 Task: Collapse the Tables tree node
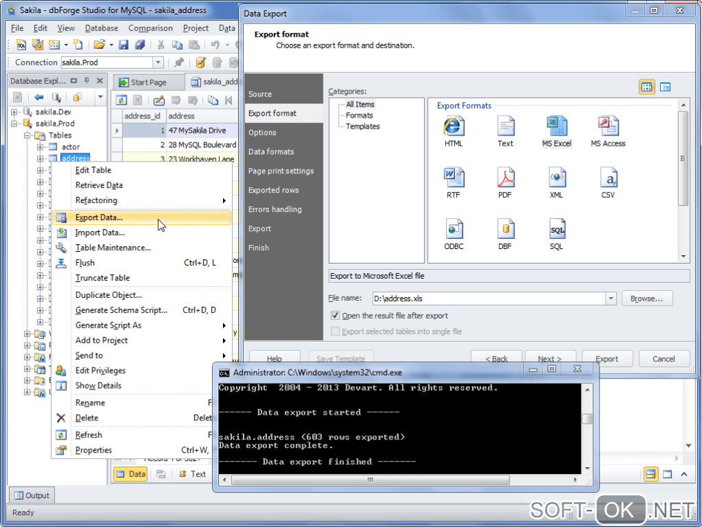[x=28, y=135]
